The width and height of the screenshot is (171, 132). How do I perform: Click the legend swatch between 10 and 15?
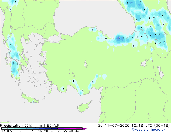click(36, 128)
